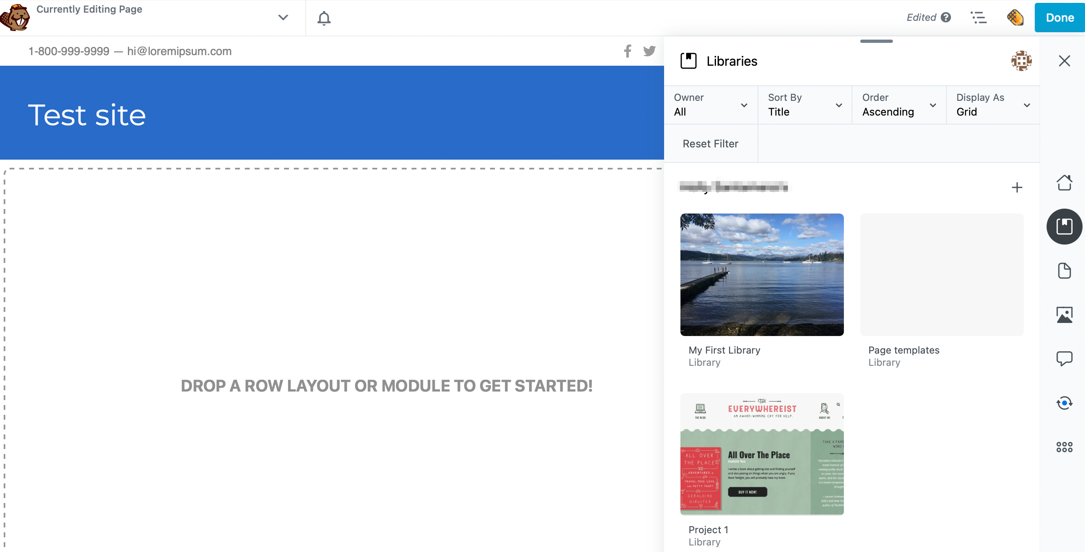This screenshot has width=1085, height=552.
Task: Open the Content document icon in sidebar
Action: (x=1064, y=271)
